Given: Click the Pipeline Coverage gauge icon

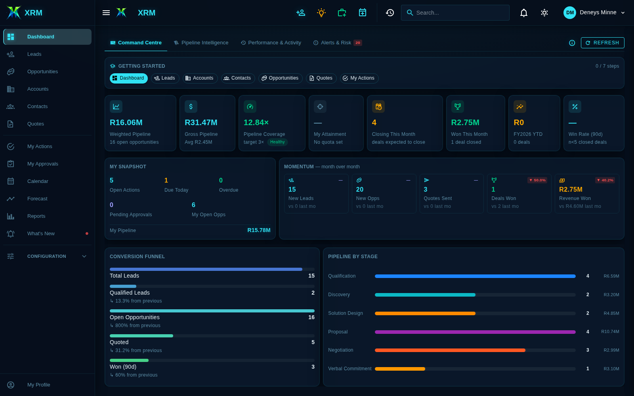Looking at the screenshot, I should point(250,107).
